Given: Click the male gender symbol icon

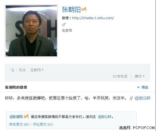Looking at the screenshot, I should point(64,25).
